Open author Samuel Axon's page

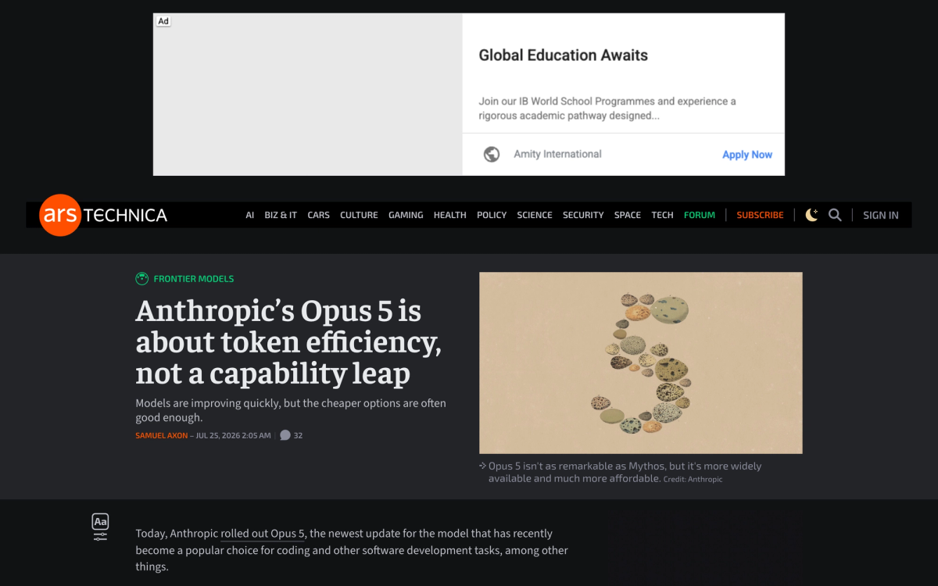[x=162, y=435]
